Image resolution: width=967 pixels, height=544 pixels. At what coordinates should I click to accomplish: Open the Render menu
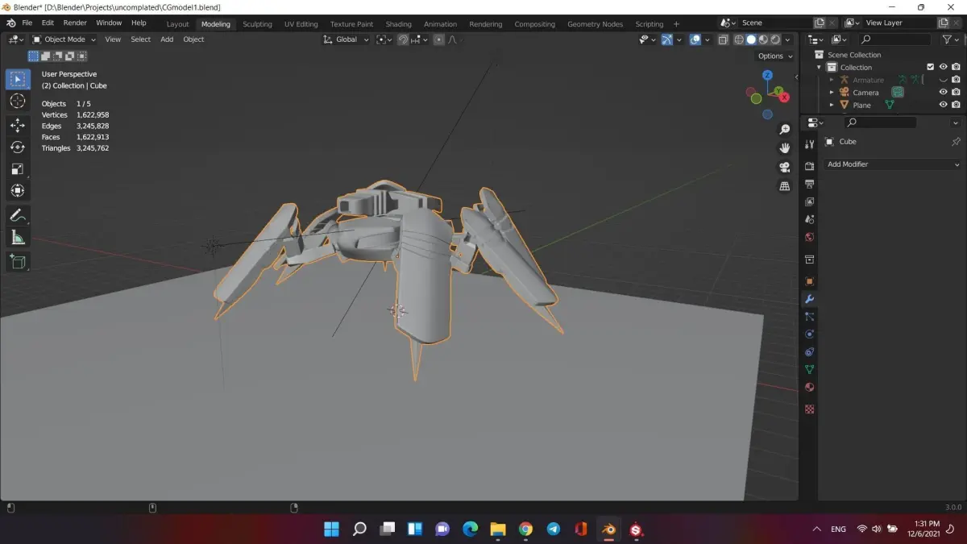[75, 23]
